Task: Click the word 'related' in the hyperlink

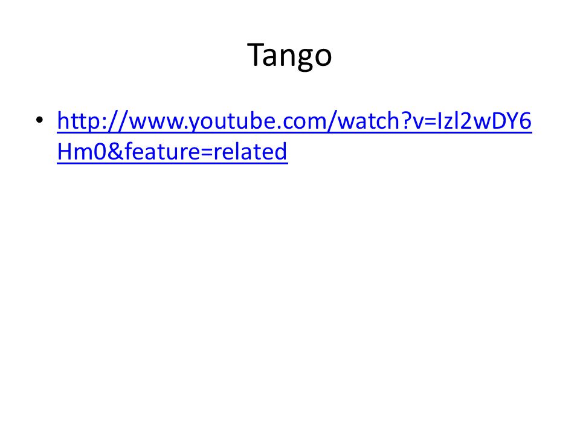Action: click(x=250, y=151)
